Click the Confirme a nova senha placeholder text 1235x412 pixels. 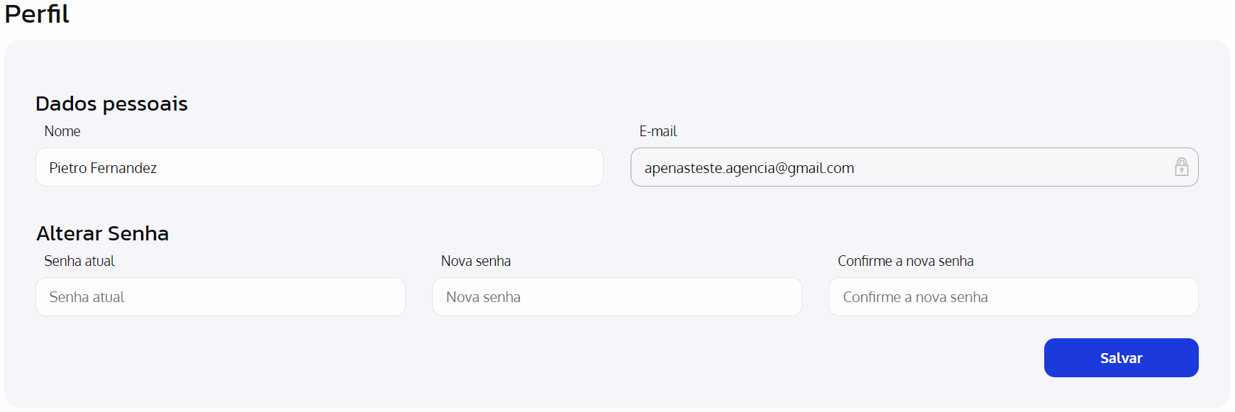pos(915,297)
